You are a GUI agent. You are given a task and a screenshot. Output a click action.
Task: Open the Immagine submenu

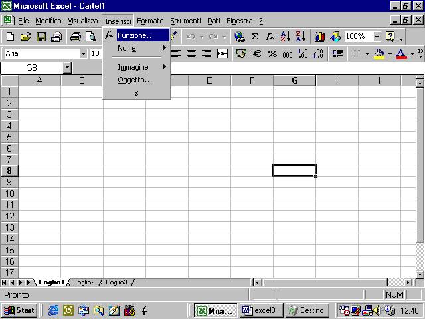pyautogui.click(x=136, y=67)
